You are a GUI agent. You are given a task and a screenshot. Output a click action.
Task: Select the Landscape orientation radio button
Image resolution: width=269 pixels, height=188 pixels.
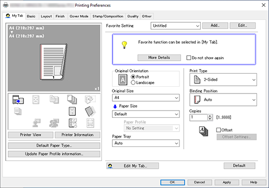click(x=133, y=83)
